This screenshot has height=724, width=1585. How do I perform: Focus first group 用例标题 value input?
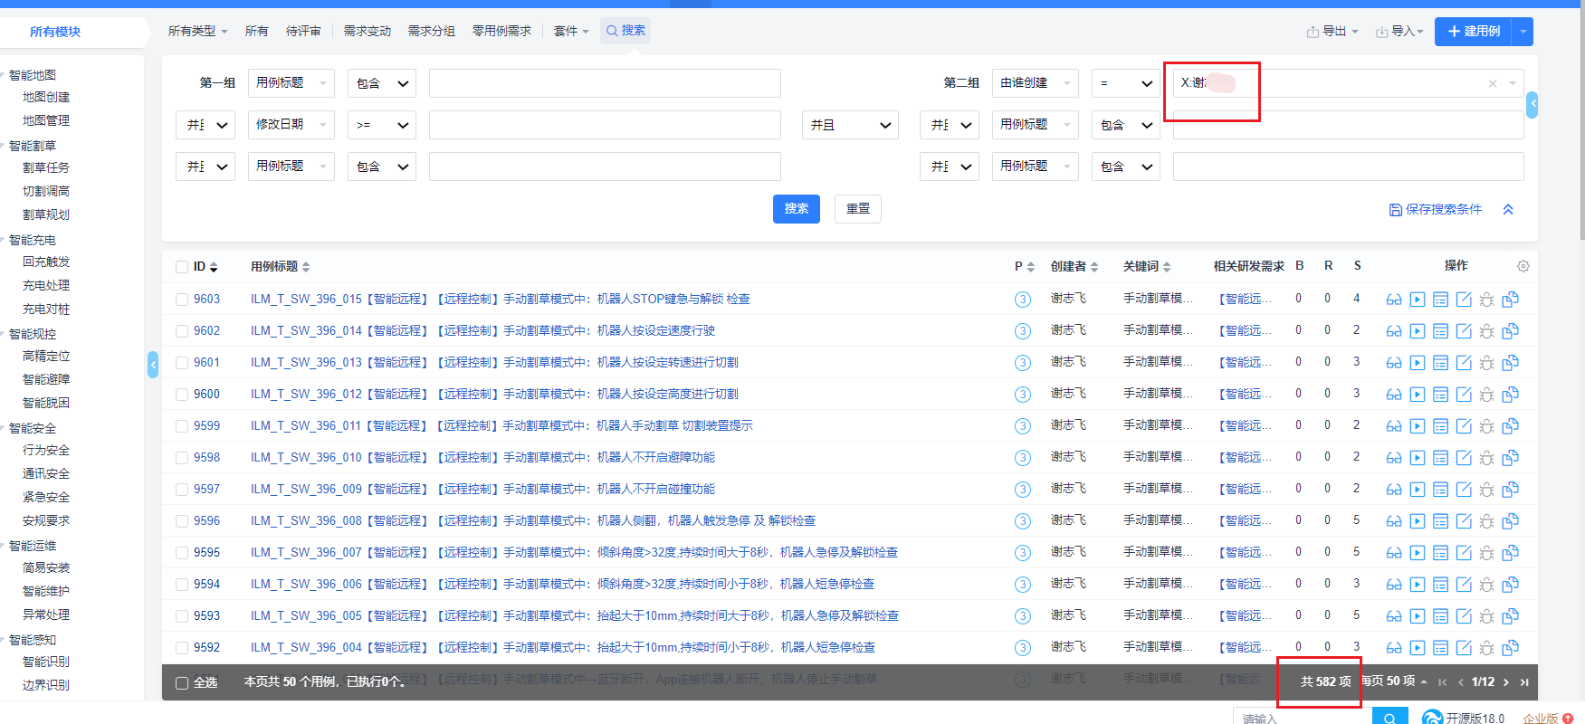pyautogui.click(x=605, y=83)
